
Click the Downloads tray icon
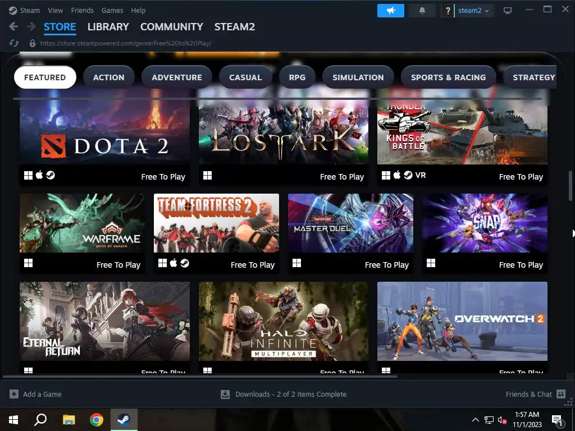pyautogui.click(x=225, y=395)
